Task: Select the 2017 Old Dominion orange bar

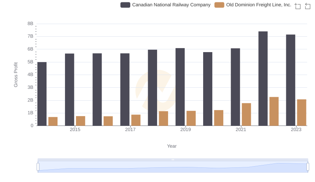Action: coord(136,120)
